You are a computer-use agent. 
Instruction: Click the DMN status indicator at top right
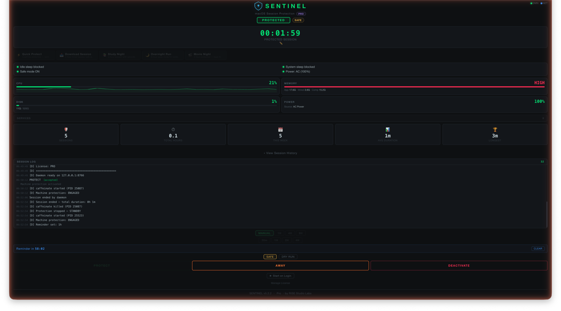point(534,3)
